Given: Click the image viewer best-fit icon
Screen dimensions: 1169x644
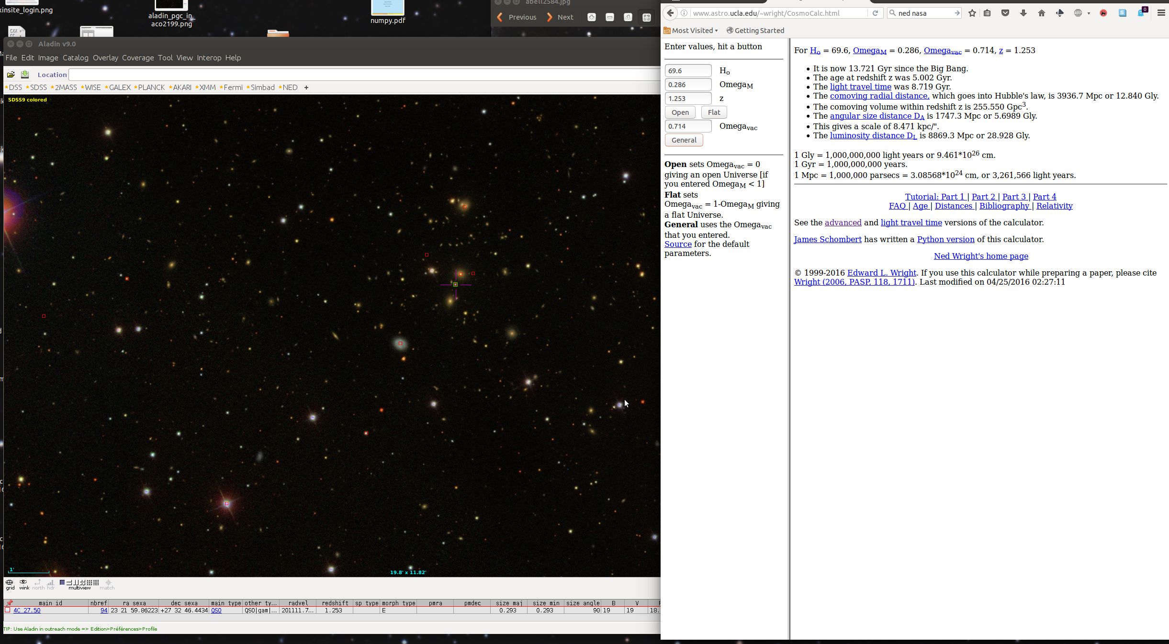Looking at the screenshot, I should 646,17.
